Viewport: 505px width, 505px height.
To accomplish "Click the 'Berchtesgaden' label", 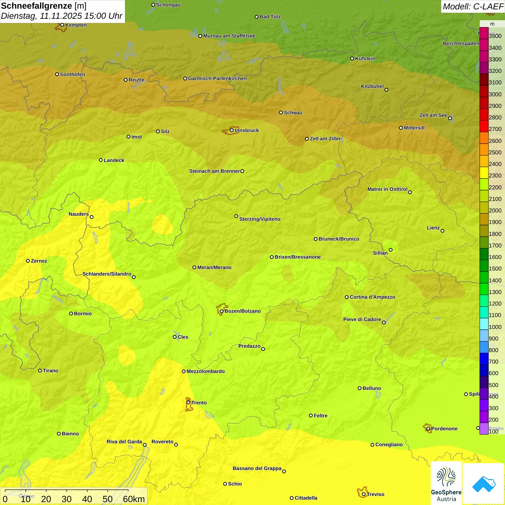I will 461,43.
